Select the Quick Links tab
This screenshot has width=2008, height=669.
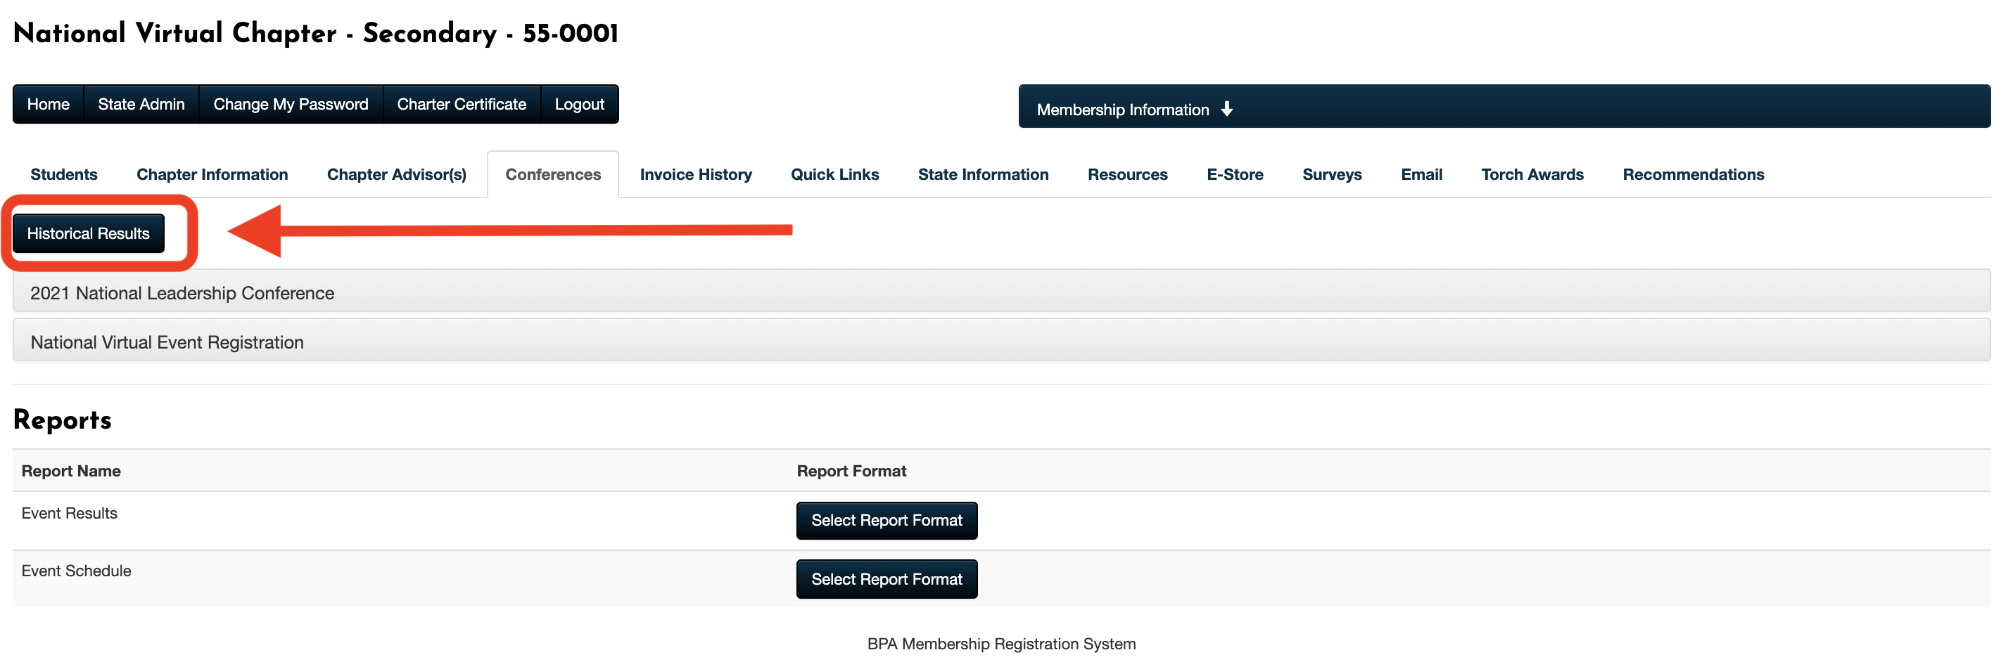834,174
